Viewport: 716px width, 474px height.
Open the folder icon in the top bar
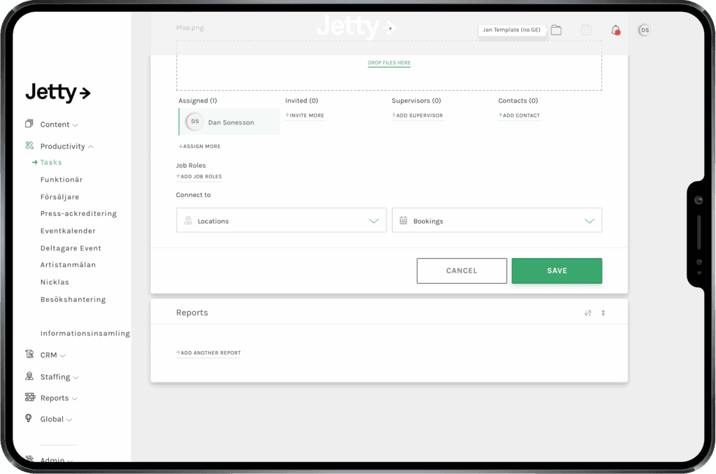pyautogui.click(x=556, y=30)
